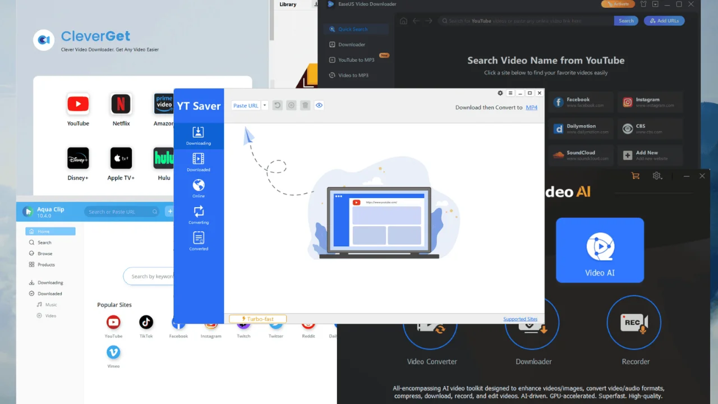
Task: Open the Disney+ icon in CleverGet
Action: (78, 158)
